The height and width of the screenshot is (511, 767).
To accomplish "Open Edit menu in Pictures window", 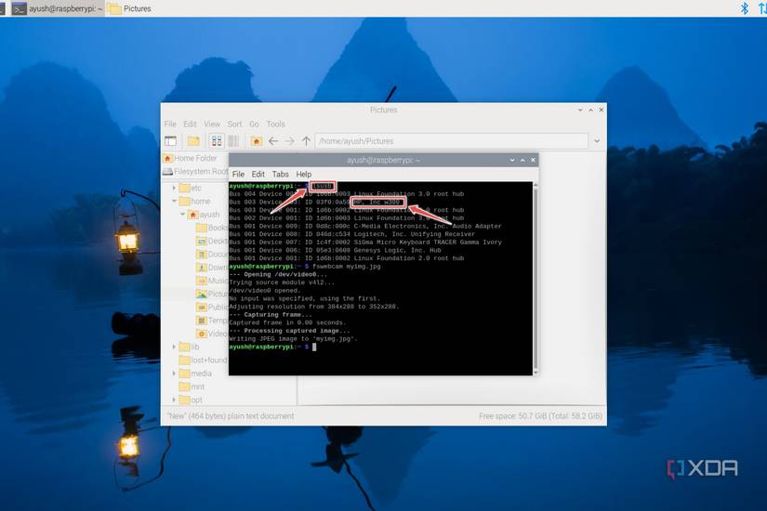I will point(190,124).
